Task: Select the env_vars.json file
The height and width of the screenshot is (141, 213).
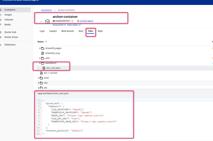Action: pyautogui.click(x=53, y=68)
